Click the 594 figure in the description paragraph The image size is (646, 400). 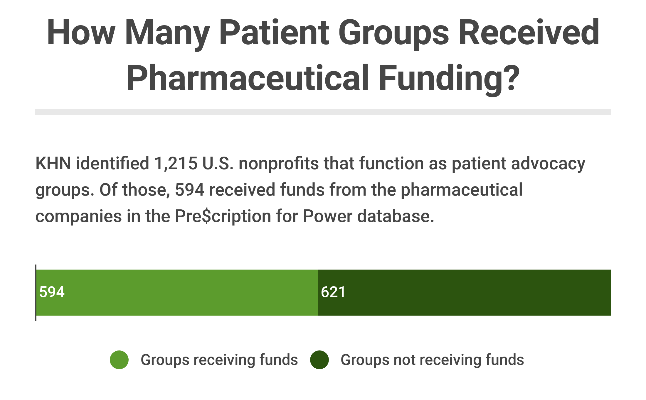coord(189,190)
